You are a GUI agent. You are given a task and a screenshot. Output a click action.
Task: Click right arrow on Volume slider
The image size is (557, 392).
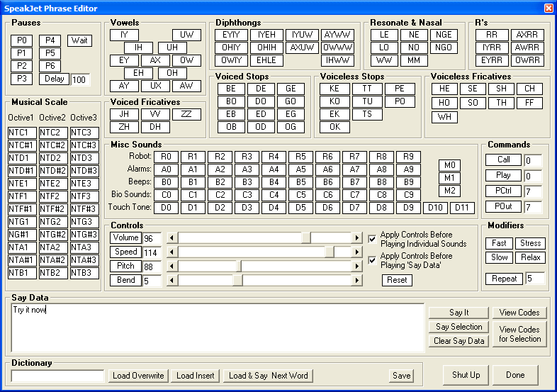tap(356, 238)
